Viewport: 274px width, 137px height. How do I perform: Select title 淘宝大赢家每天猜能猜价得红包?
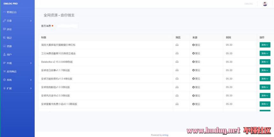point(58,45)
